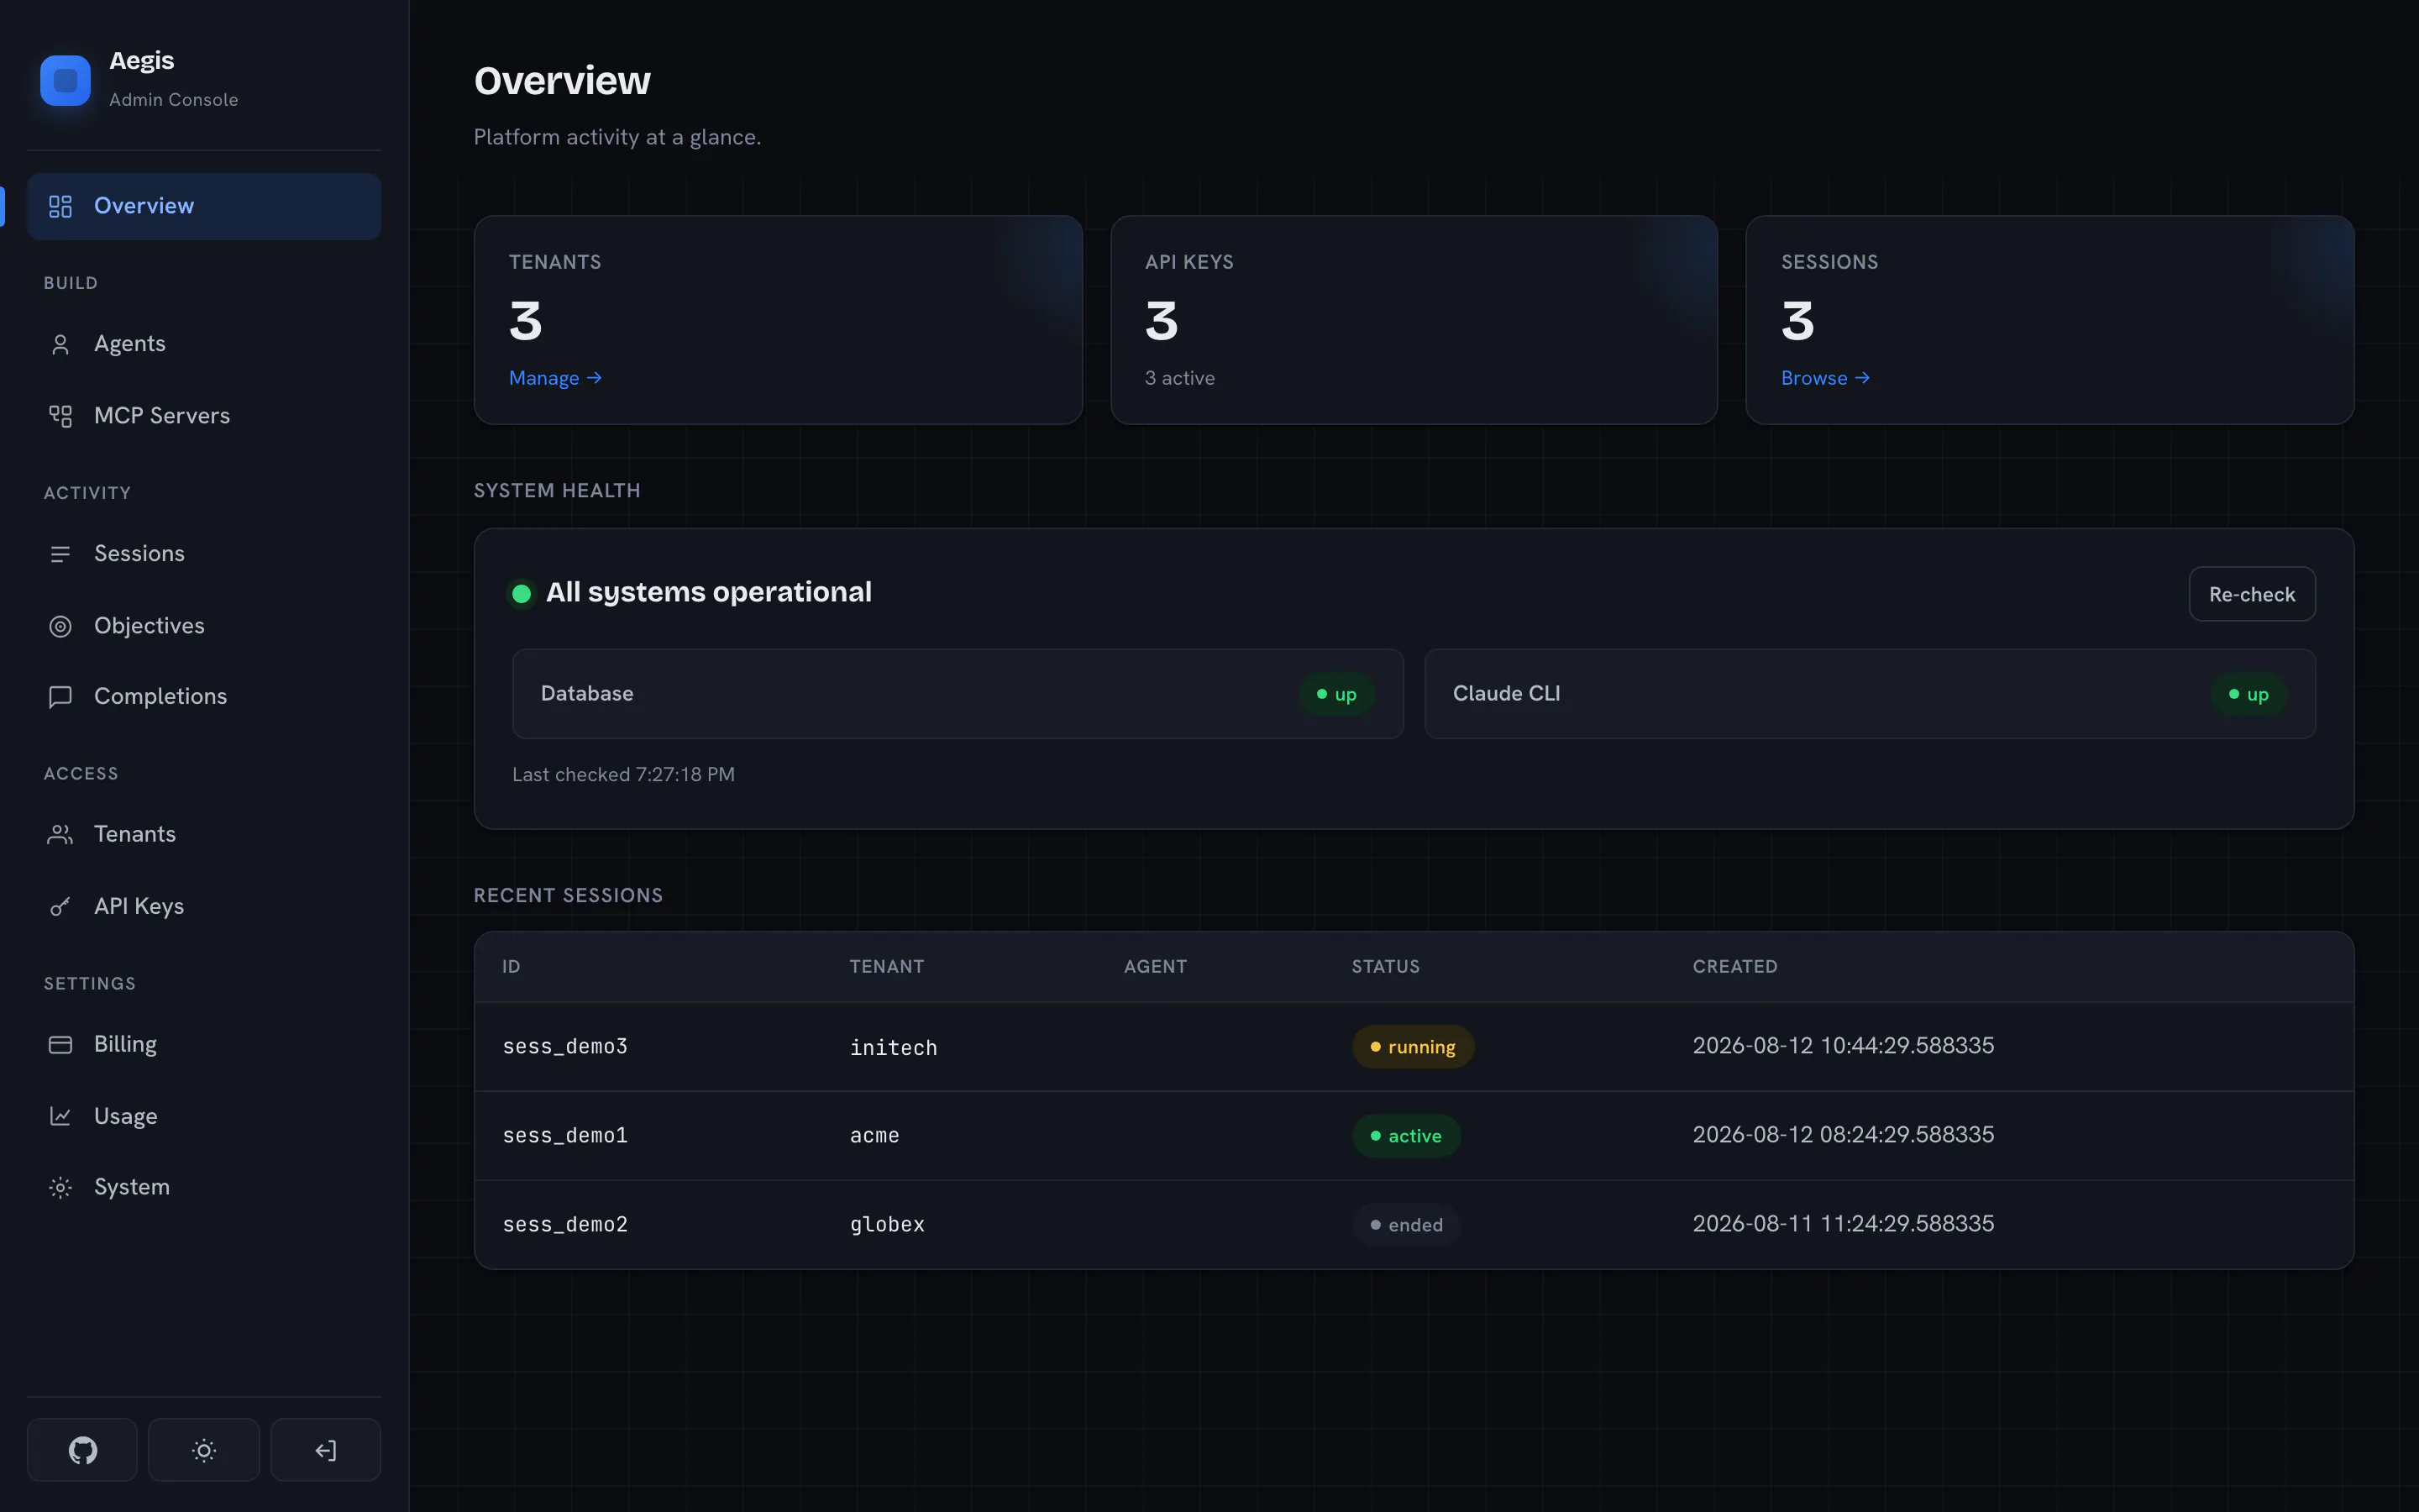Screen dimensions: 2419x1512
Task: Click the 'All systems operational' heading
Action: pyautogui.click(x=709, y=592)
